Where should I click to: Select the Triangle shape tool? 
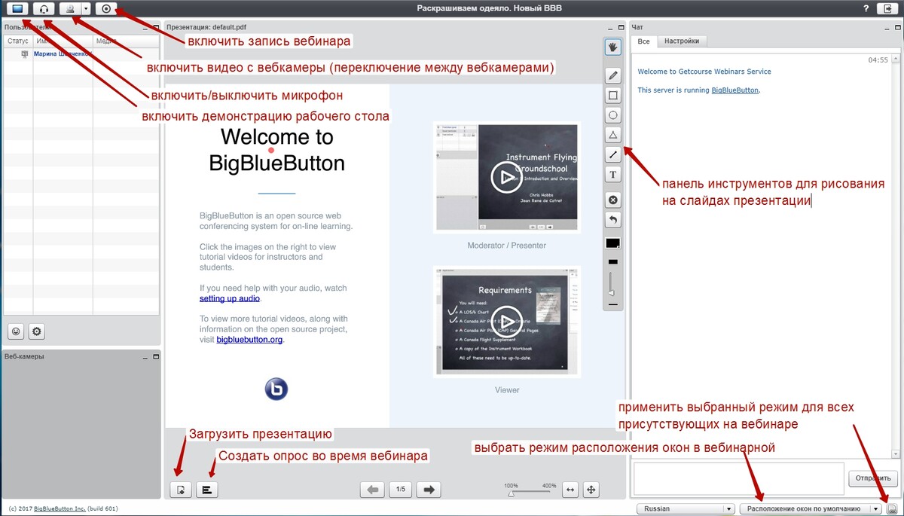pyautogui.click(x=613, y=135)
